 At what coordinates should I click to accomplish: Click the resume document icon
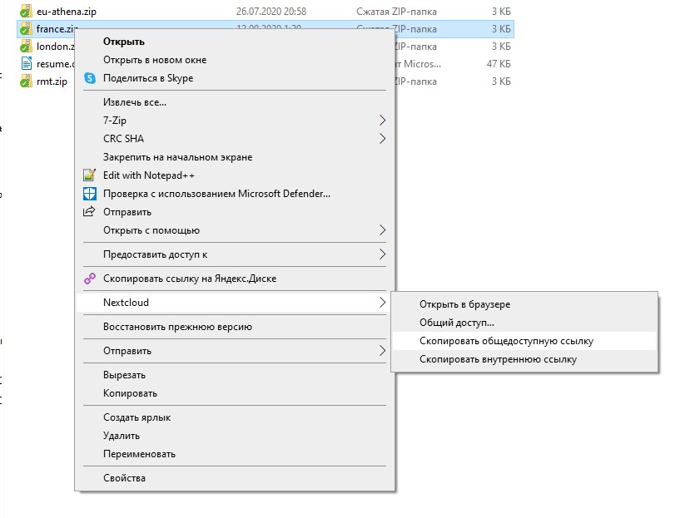tap(27, 64)
